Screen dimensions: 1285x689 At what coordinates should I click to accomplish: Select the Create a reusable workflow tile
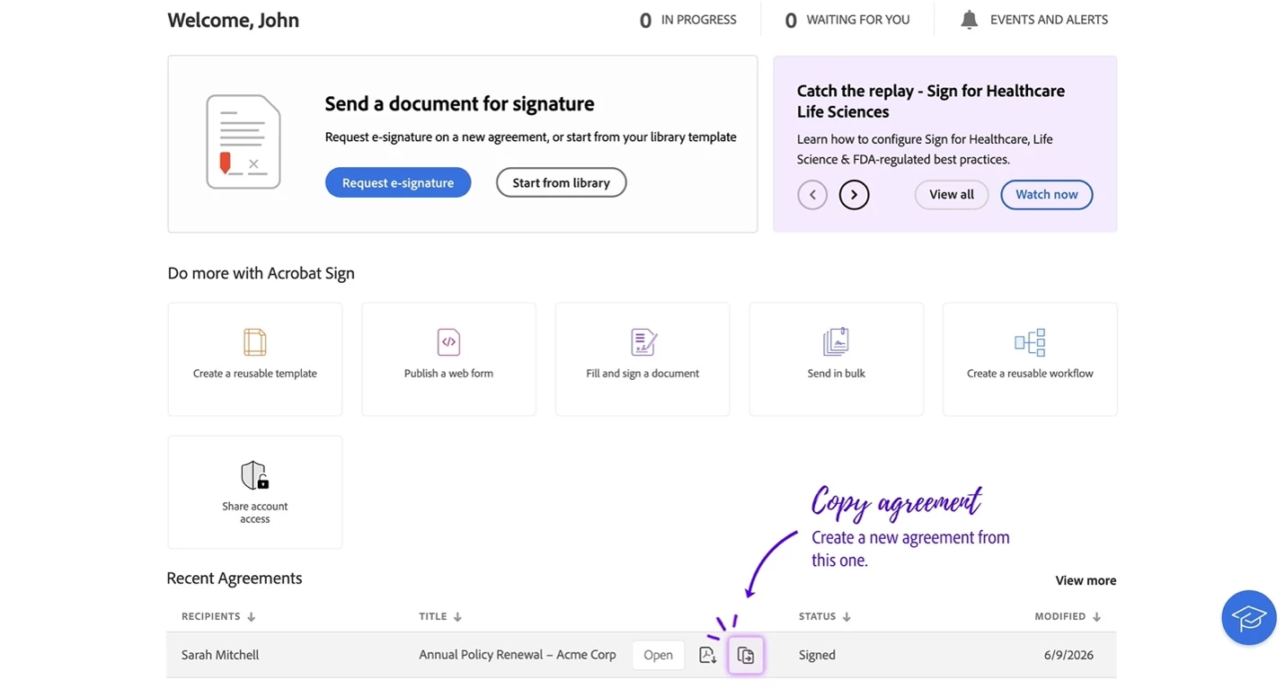[1030, 359]
